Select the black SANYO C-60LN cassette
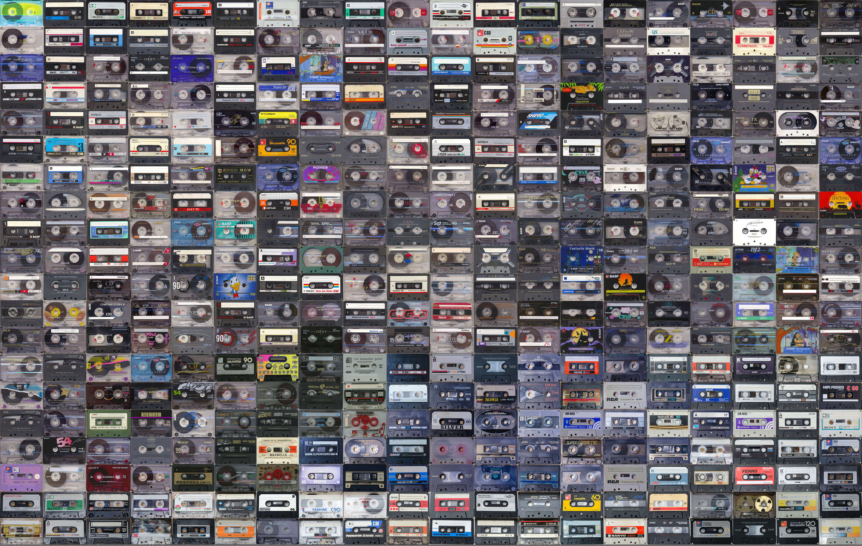Viewport: 862px width, 546px height. coord(538,532)
